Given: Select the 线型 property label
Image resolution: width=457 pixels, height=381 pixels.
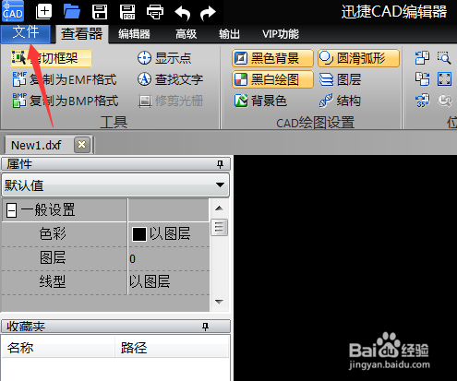Looking at the screenshot, I should (x=53, y=281).
